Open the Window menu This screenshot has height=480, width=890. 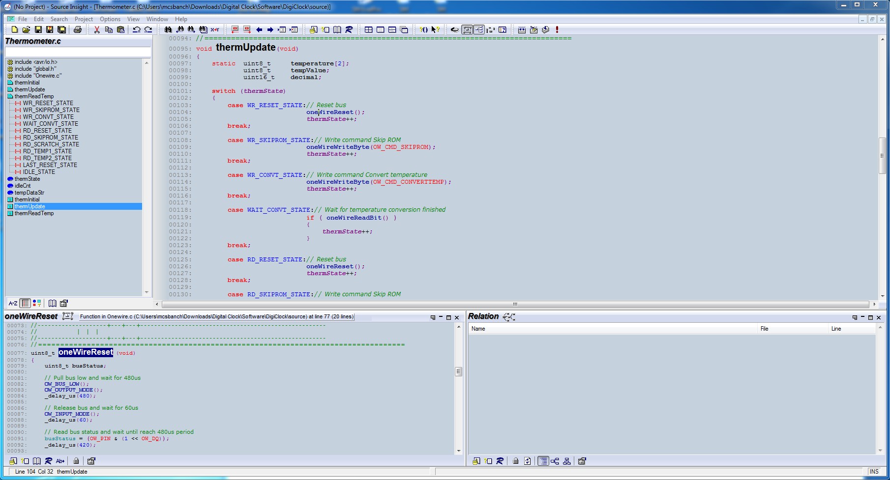click(x=157, y=19)
